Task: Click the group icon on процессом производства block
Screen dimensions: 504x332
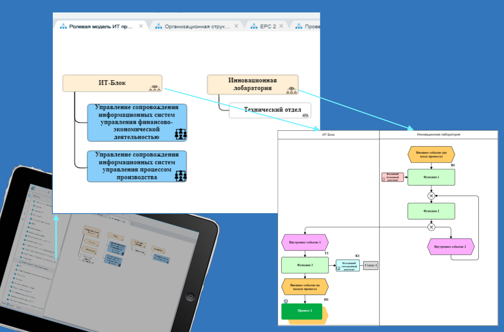Action: pos(181,176)
